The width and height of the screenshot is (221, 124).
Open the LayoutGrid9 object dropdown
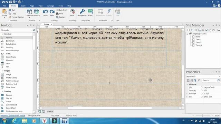pos(219,76)
